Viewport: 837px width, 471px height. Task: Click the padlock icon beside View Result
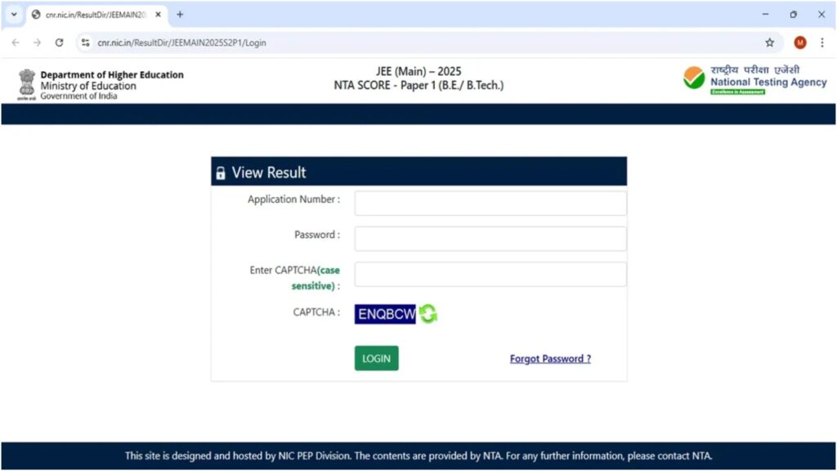(222, 172)
